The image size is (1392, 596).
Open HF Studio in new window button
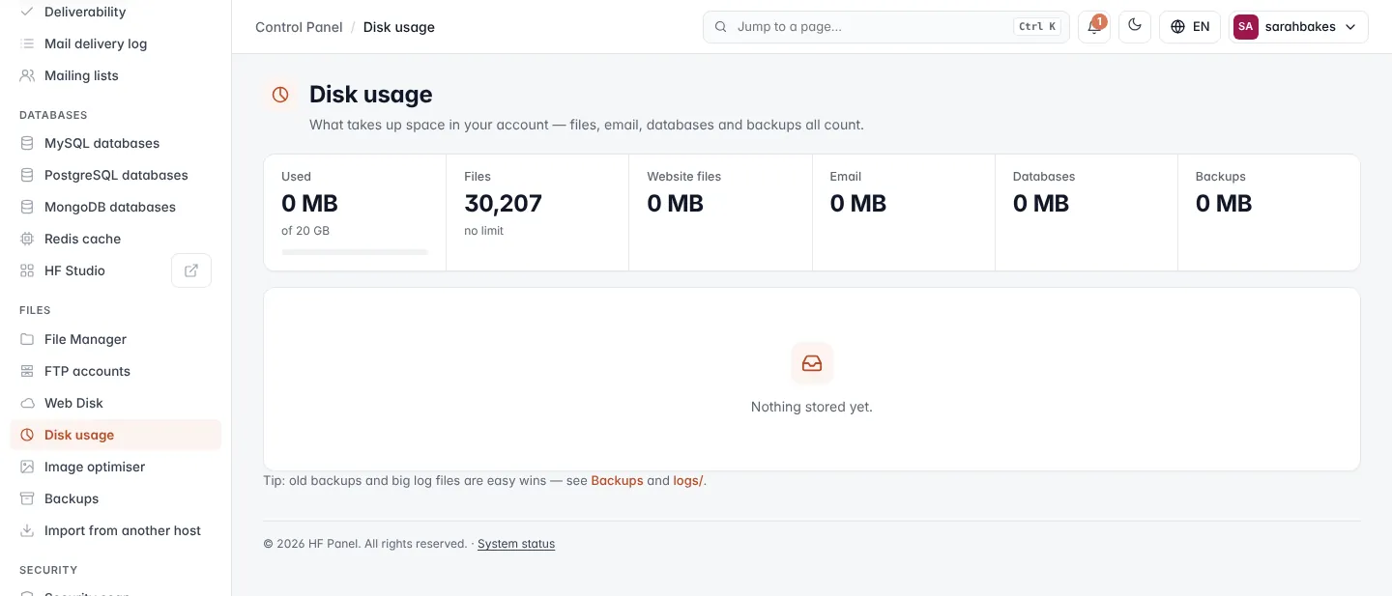191,270
